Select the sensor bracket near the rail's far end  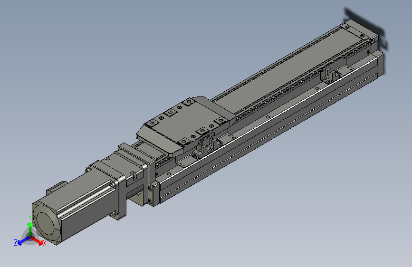[x=330, y=75]
